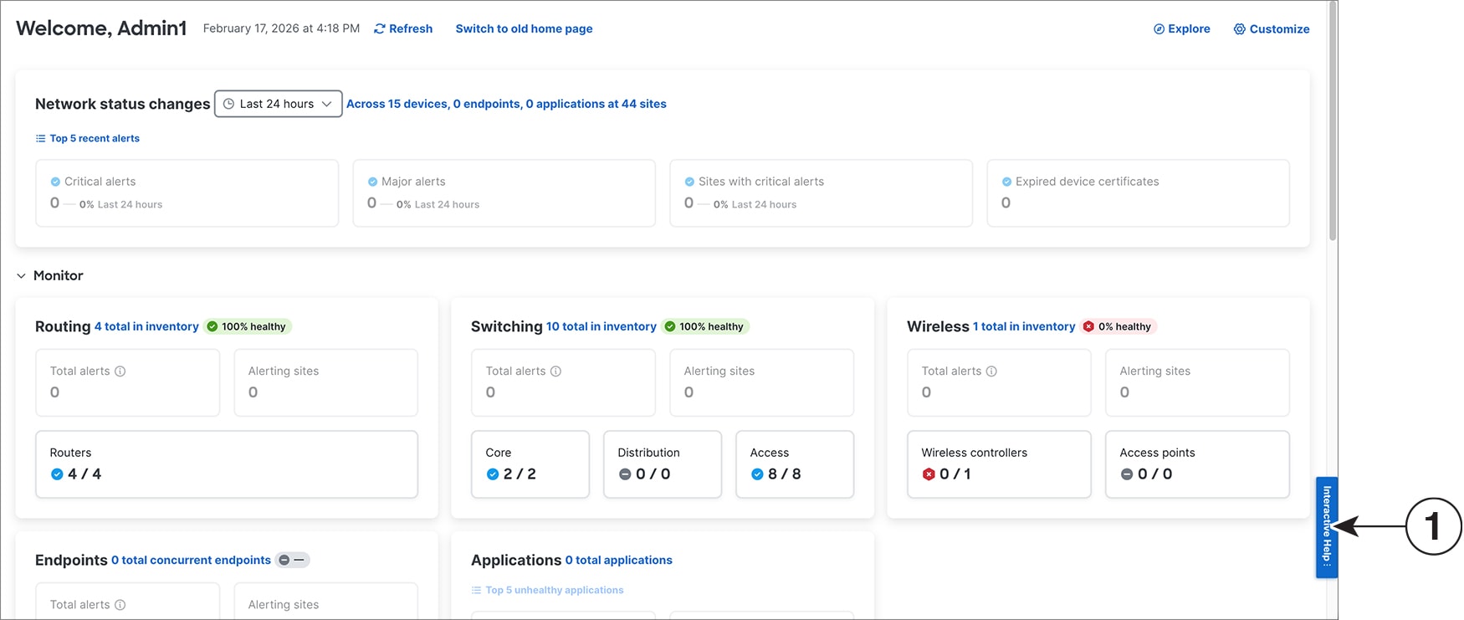The height and width of the screenshot is (620, 1464).
Task: Open Wireless 1 total in inventory
Action: 1024,326
